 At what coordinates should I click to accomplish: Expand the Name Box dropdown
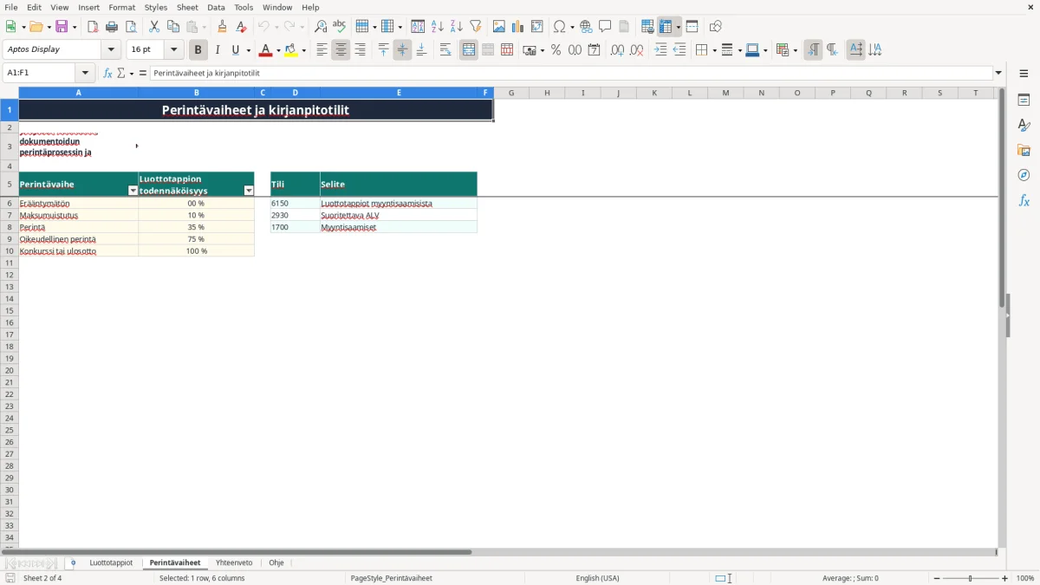coord(86,74)
